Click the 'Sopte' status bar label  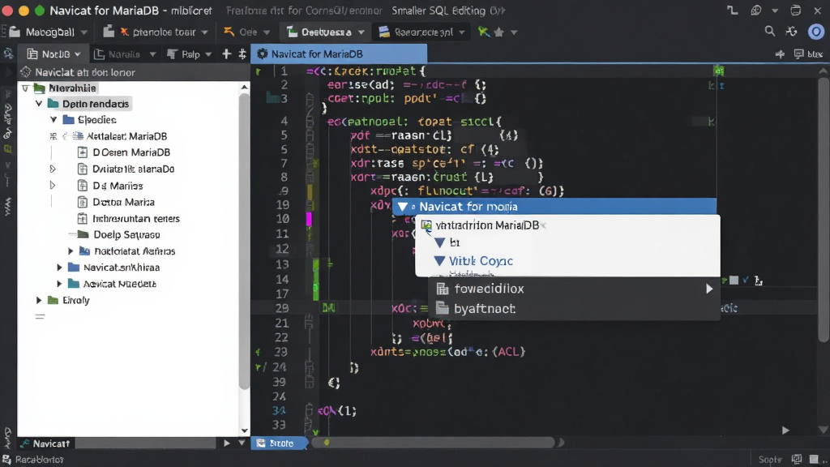coord(770,460)
